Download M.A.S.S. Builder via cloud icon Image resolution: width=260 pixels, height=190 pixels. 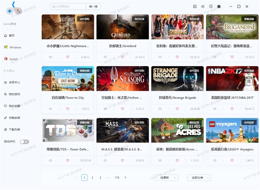[x=105, y=161]
